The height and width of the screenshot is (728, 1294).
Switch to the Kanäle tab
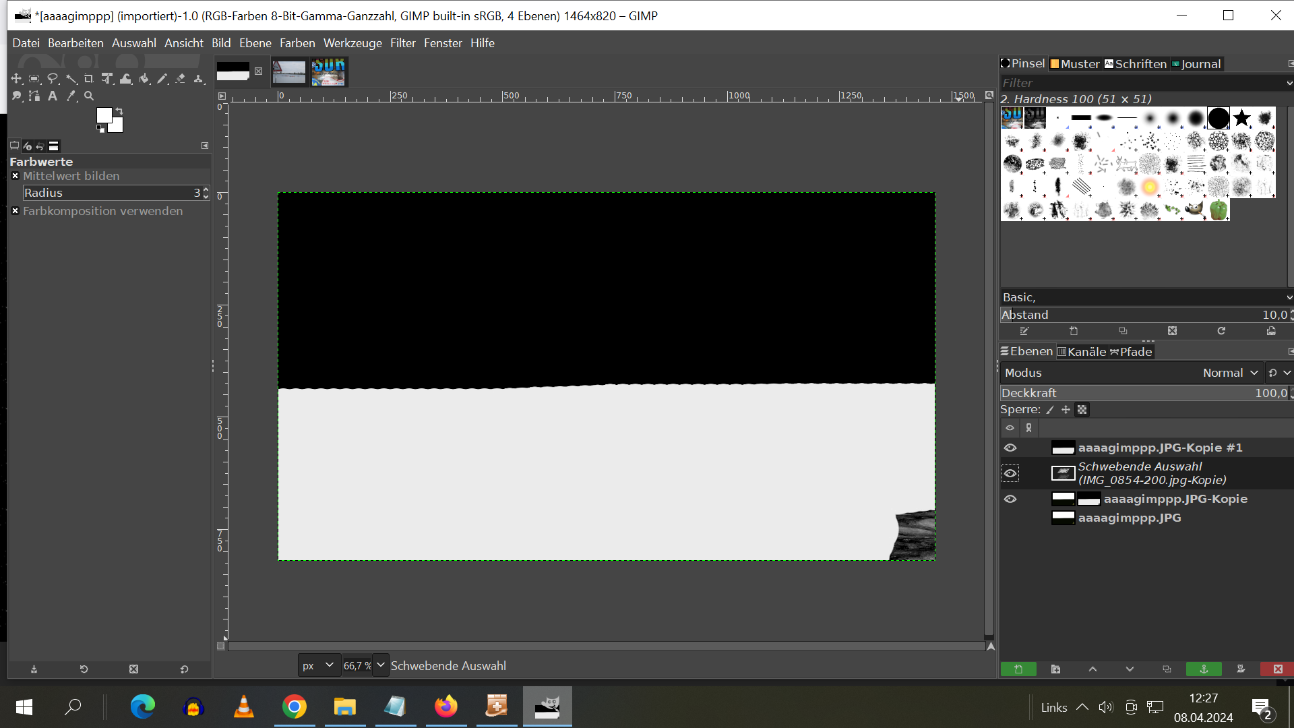coord(1082,352)
